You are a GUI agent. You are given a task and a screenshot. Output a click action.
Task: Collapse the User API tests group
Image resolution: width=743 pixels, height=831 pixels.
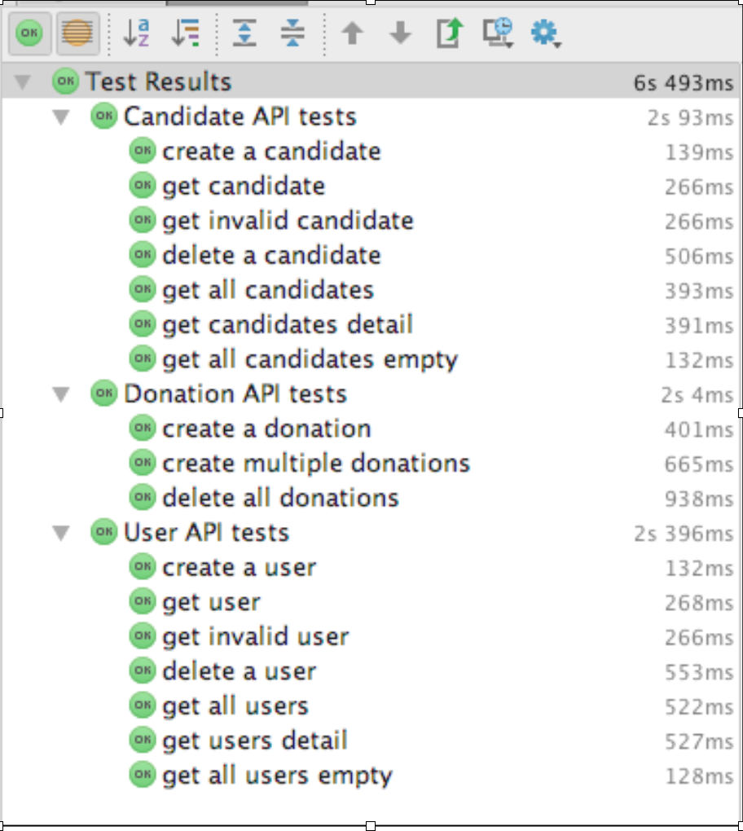coord(61,534)
